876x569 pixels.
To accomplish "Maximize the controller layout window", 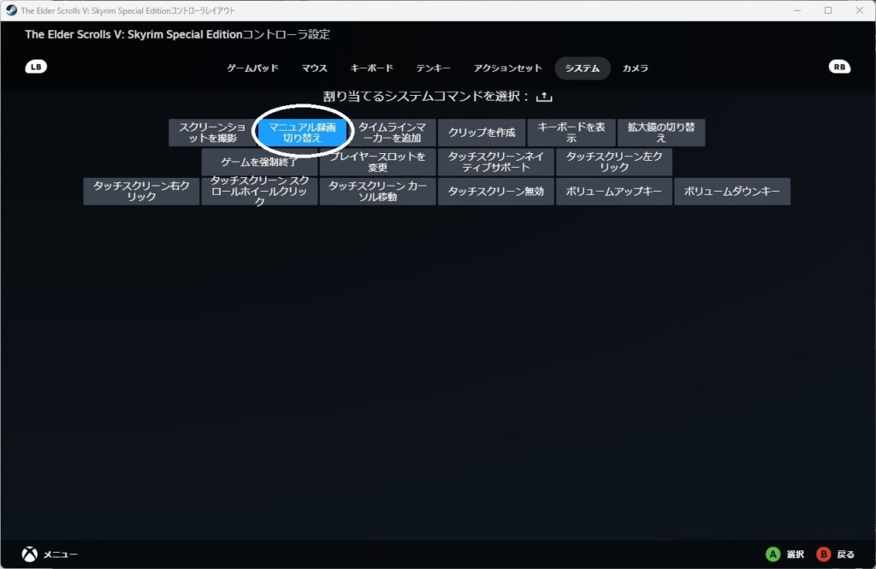I will (828, 10).
